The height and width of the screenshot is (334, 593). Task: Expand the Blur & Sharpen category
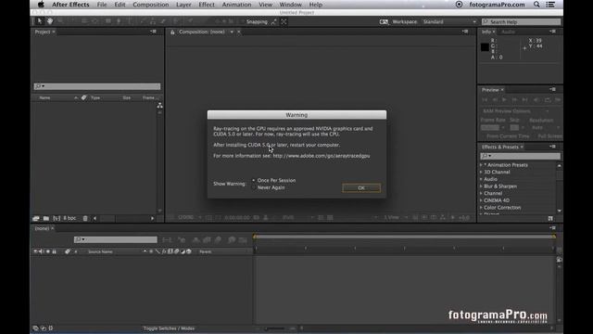click(x=481, y=186)
